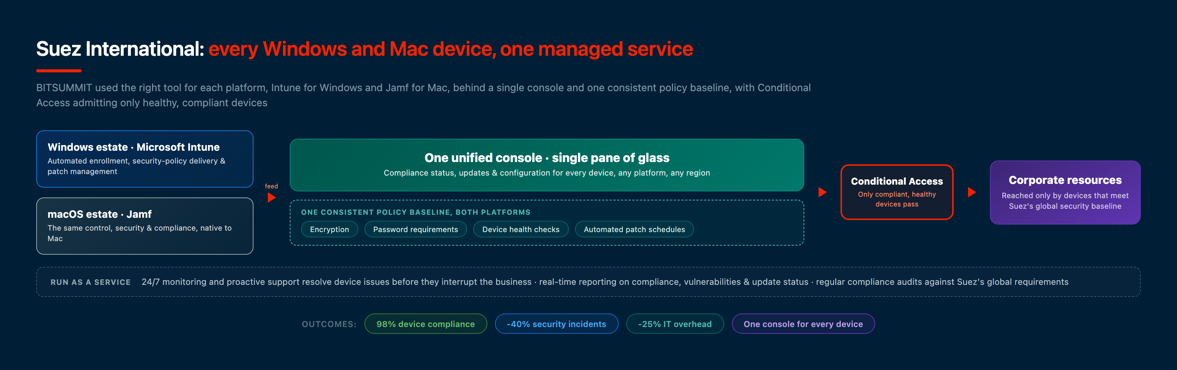This screenshot has height=370, width=1177.
Task: Click 'Reached only by devices that meet' text
Action: point(1065,195)
